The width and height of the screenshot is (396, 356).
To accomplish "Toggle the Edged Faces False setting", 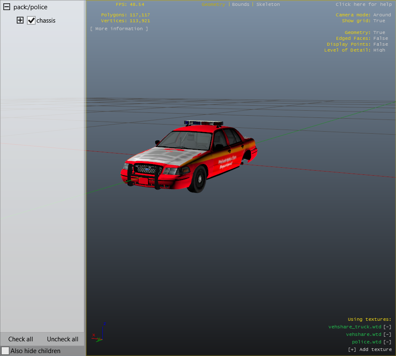I will pos(380,39).
